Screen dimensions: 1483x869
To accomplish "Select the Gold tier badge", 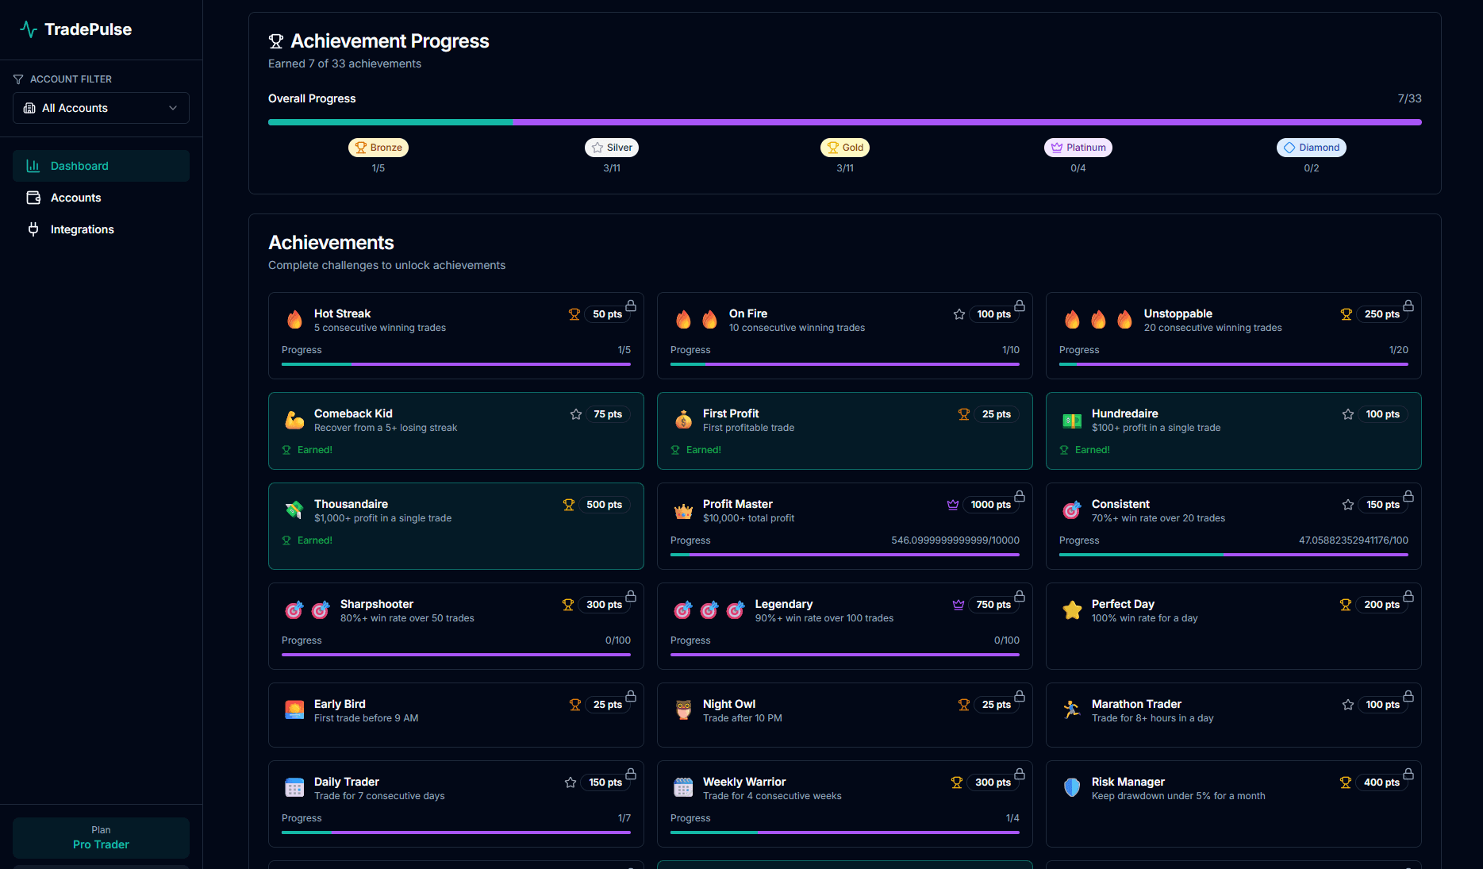I will pyautogui.click(x=845, y=148).
